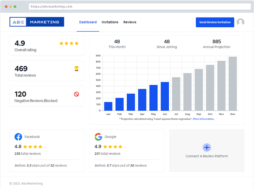Select the blue Jun bar in chart
Viewport: 254px width, 190px height.
pos(165,96)
